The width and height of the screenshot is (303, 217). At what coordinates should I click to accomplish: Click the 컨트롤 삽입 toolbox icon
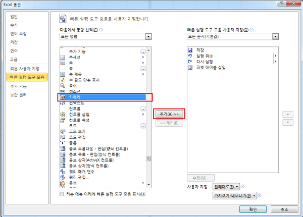(x=63, y=114)
